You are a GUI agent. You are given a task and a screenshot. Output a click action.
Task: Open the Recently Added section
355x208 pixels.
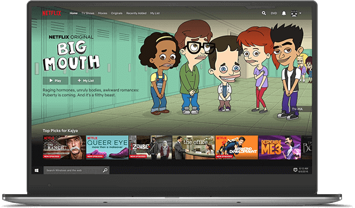point(136,13)
